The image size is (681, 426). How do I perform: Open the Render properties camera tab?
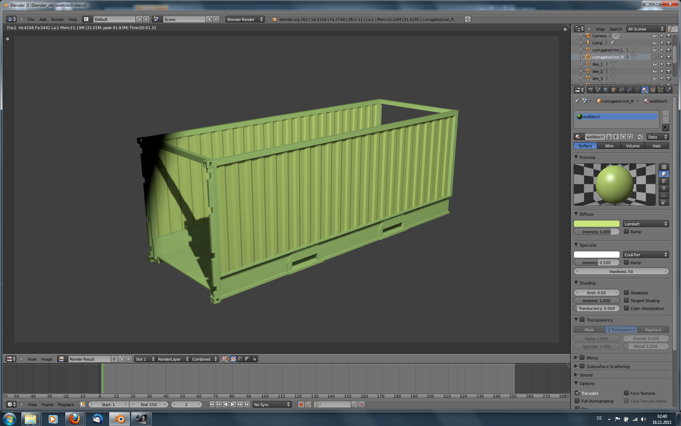click(590, 90)
